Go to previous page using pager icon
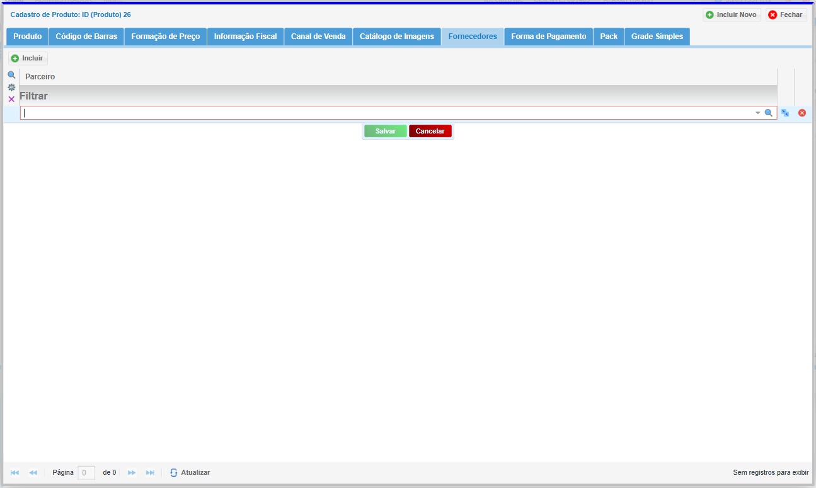 click(x=33, y=472)
